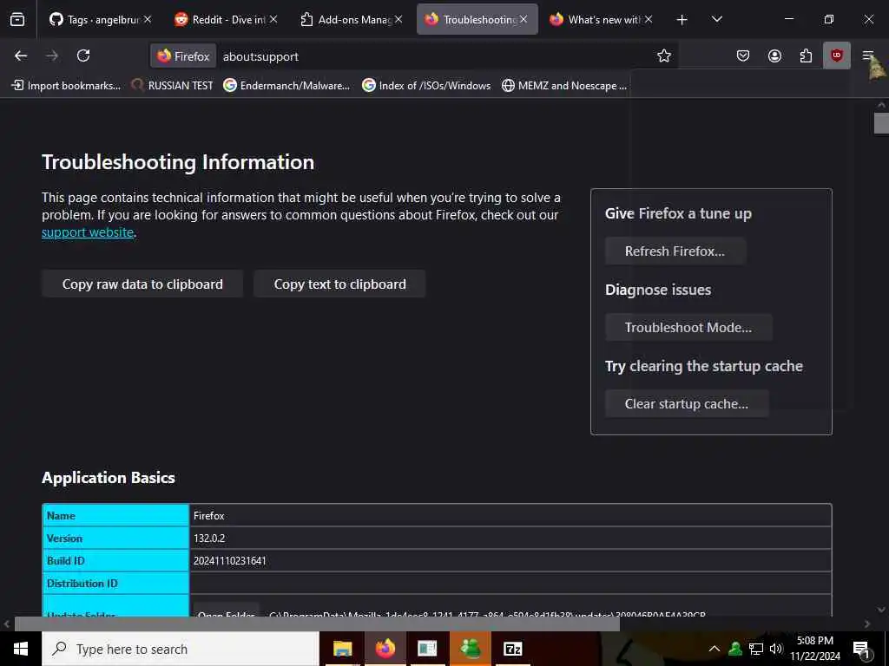Screen dimensions: 889x666
Task: Switch to the GitHub Tags tab
Action: pos(101,19)
